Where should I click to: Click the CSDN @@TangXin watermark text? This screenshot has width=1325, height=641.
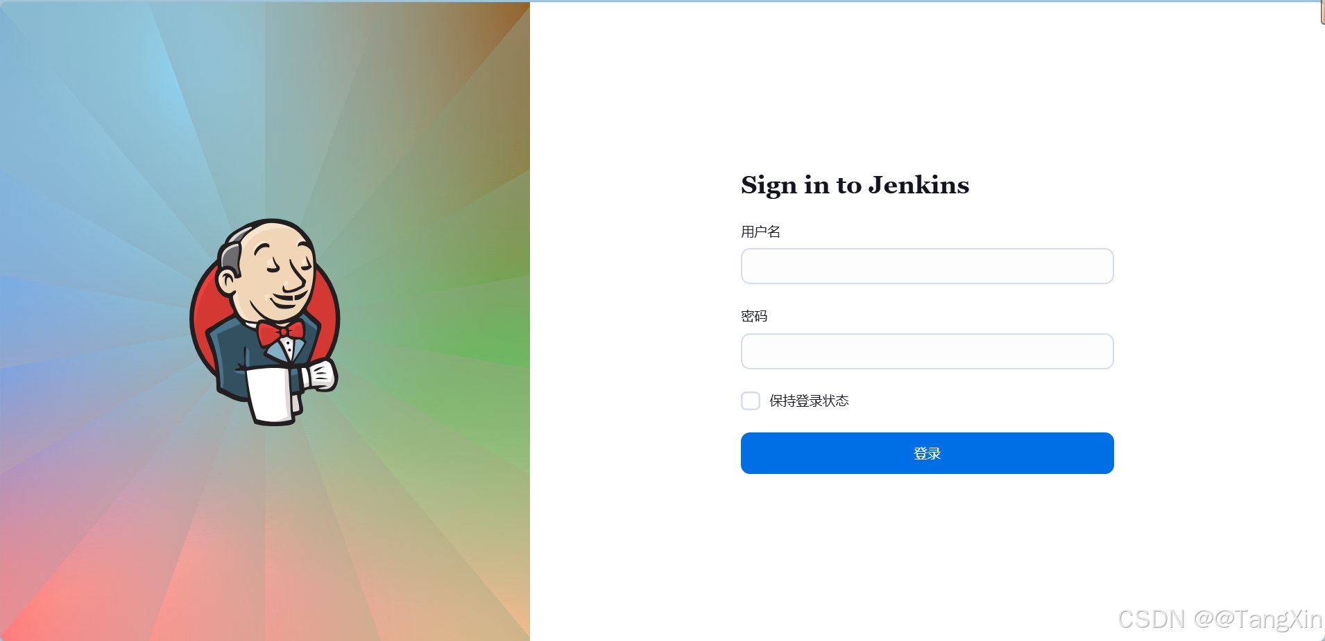(1220, 619)
